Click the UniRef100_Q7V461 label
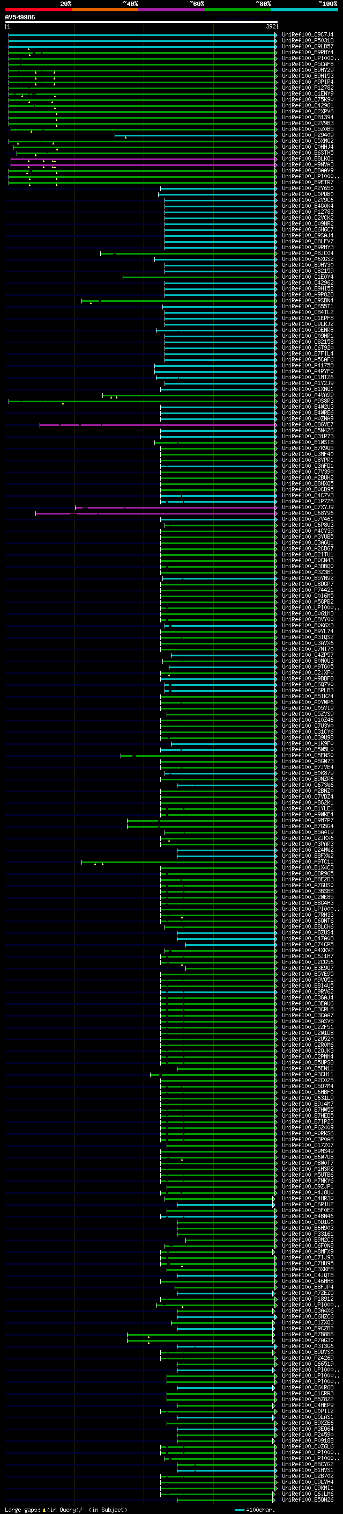The width and height of the screenshot is (343, 1514). click(x=307, y=519)
